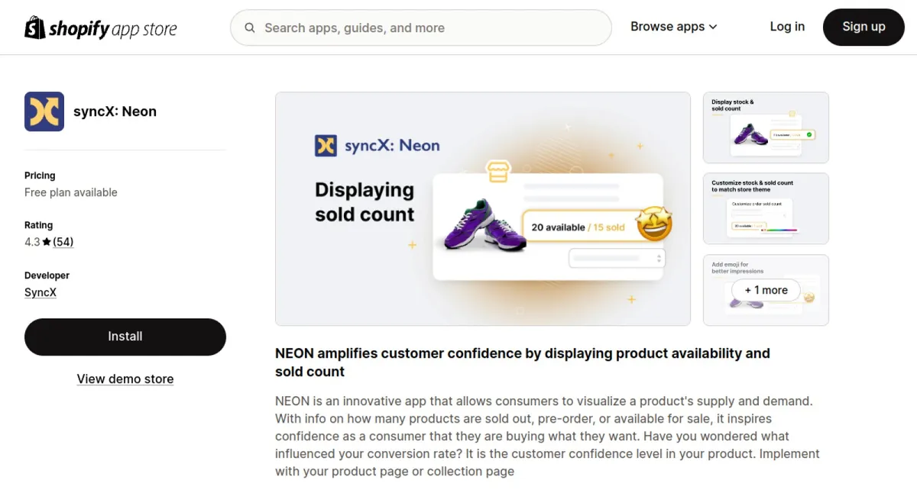Click the syncX: Neon app icon
The height and width of the screenshot is (496, 917).
point(44,111)
